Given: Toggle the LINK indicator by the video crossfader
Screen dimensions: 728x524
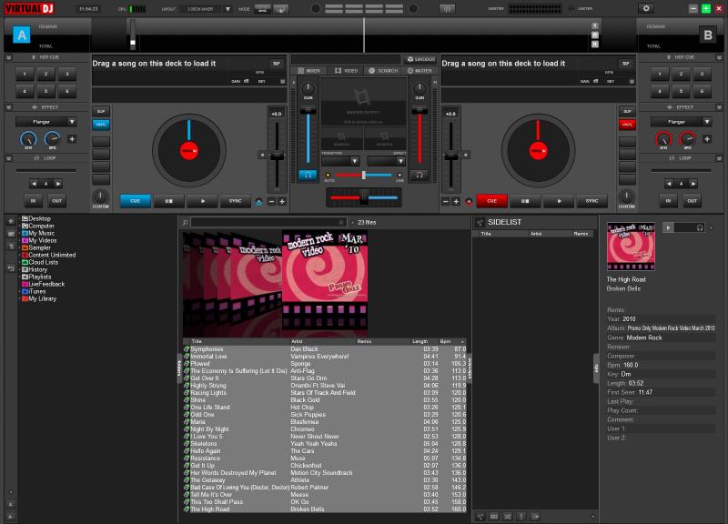Looking at the screenshot, I should [x=399, y=175].
